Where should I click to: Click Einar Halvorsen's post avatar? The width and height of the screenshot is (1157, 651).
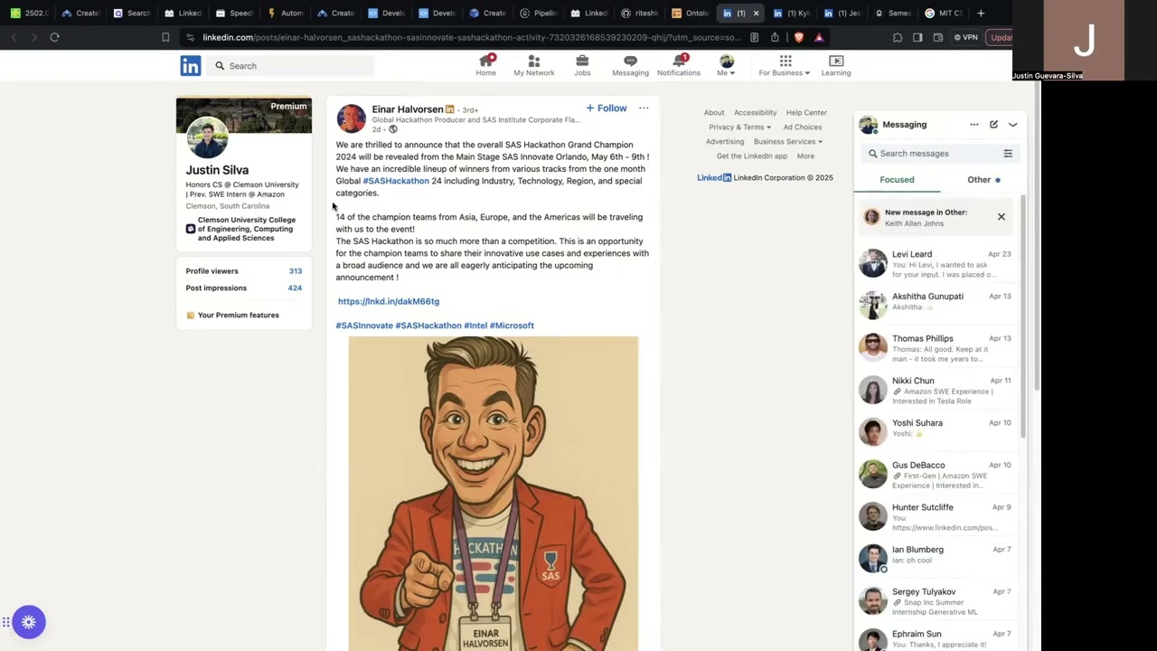[x=352, y=118]
